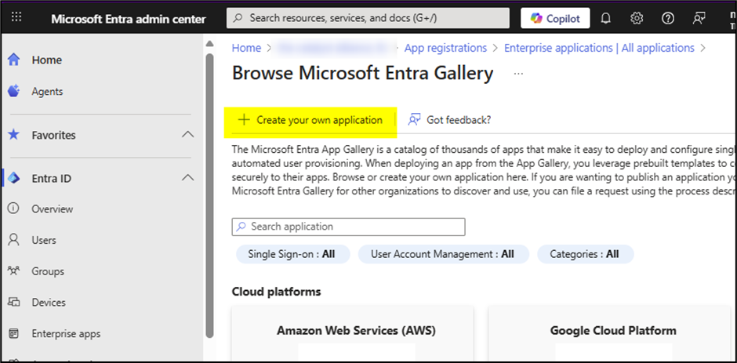
Task: Click the Home icon in sidebar
Action: pos(13,60)
